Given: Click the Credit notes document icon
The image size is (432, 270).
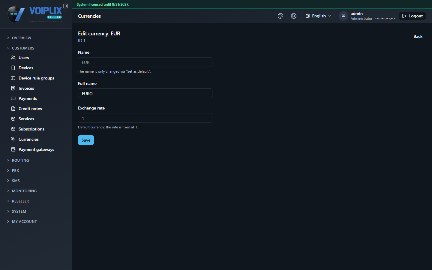Looking at the screenshot, I should pos(13,109).
